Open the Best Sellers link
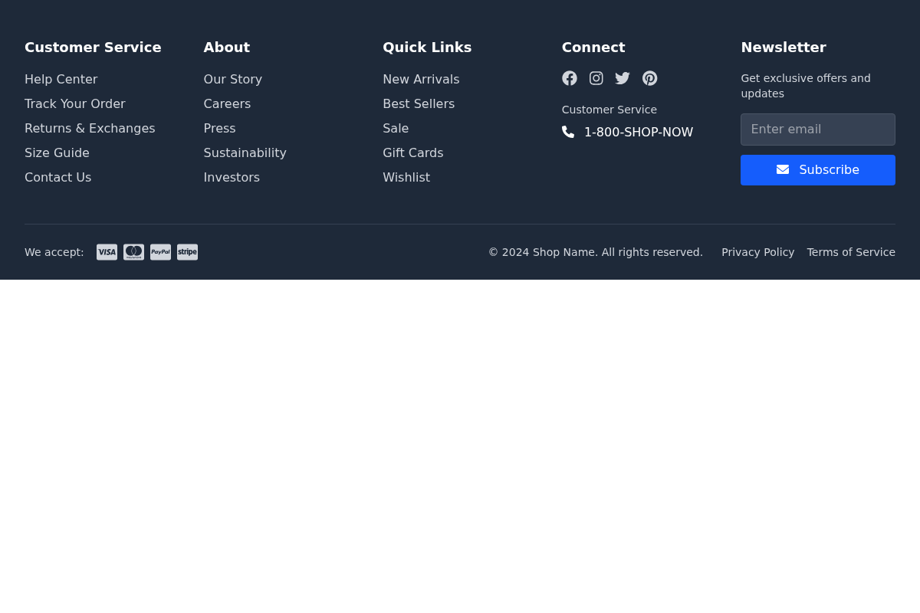Screen dimensions: 920x613 (419, 104)
